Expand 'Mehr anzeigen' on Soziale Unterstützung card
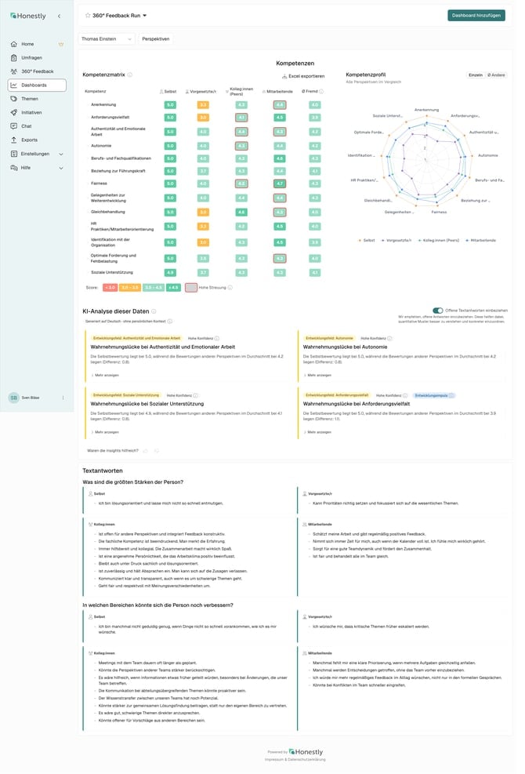 105,432
